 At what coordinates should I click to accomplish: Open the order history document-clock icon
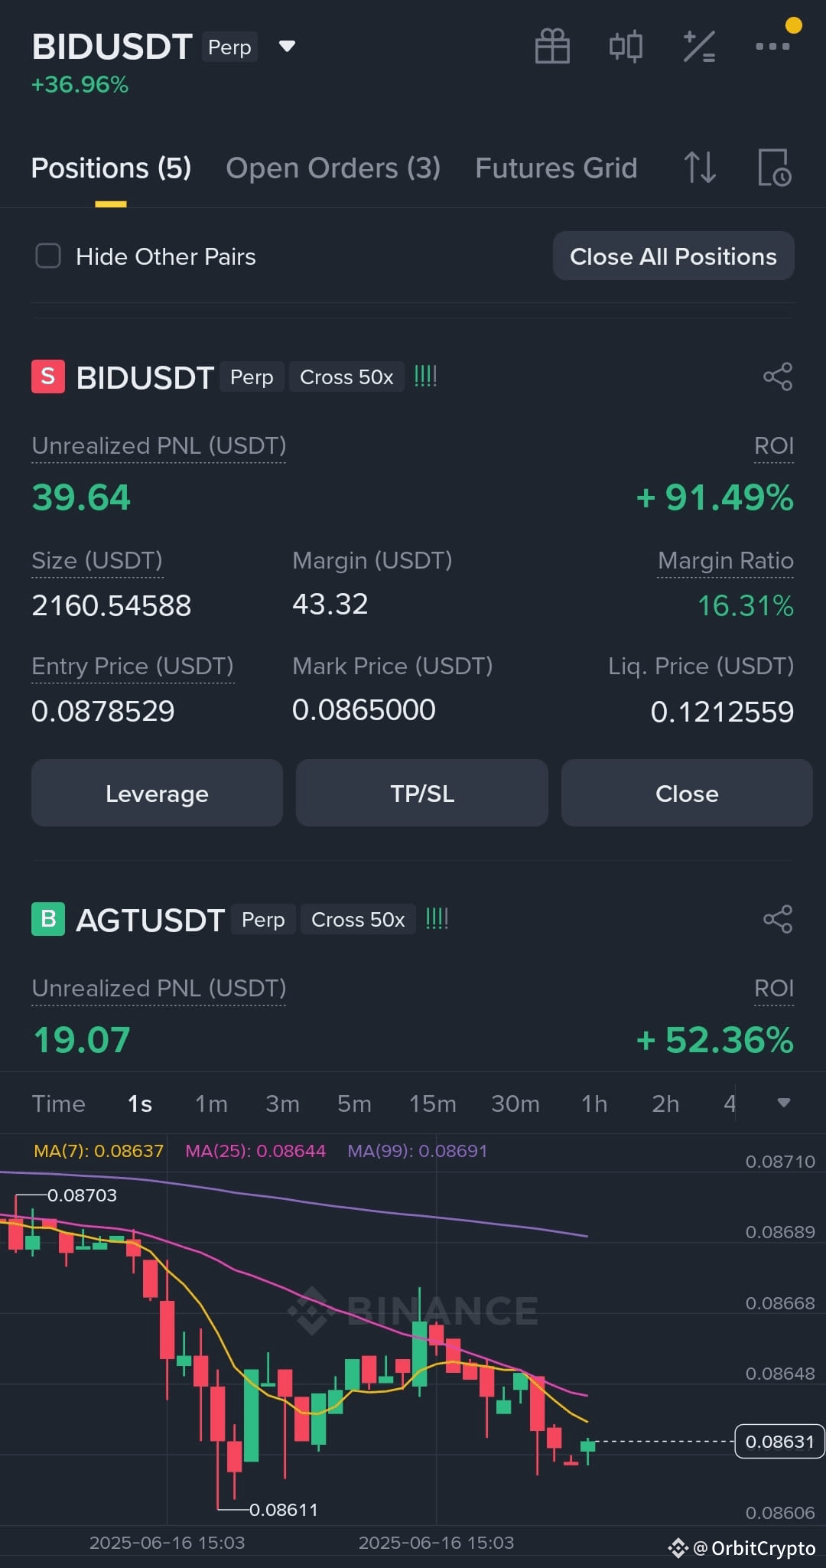(x=774, y=168)
